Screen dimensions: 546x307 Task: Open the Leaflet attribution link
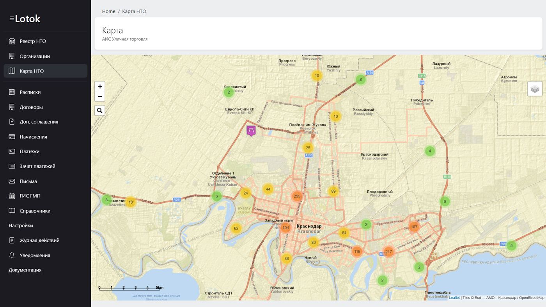pyautogui.click(x=454, y=298)
